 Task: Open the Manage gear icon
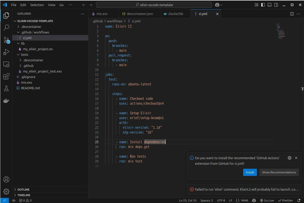(6, 191)
